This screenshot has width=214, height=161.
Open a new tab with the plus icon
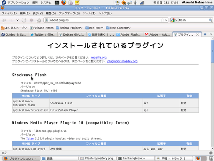click(x=205, y=34)
